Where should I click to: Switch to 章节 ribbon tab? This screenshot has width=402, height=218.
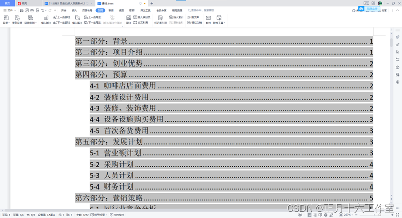click(x=132, y=10)
